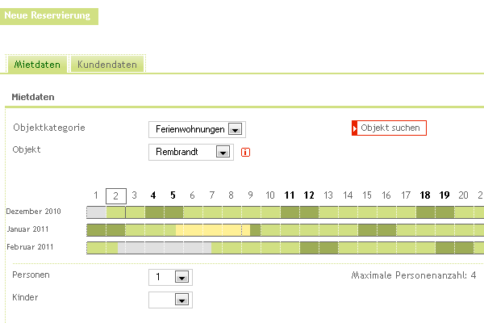
Task: Click the grey December 2010 day 1 cell
Action: point(97,212)
